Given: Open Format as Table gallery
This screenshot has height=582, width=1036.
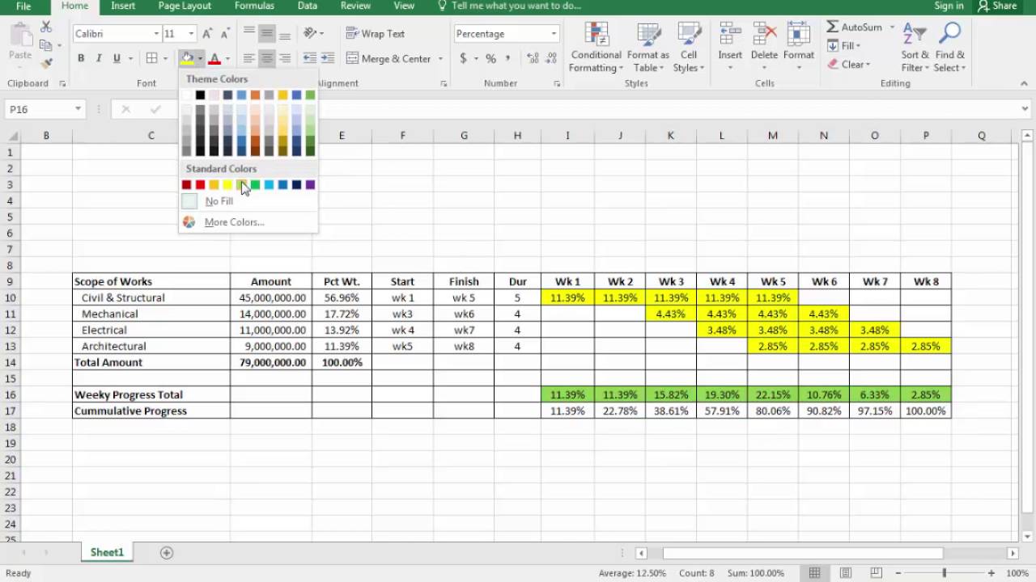Looking at the screenshot, I should click(647, 48).
